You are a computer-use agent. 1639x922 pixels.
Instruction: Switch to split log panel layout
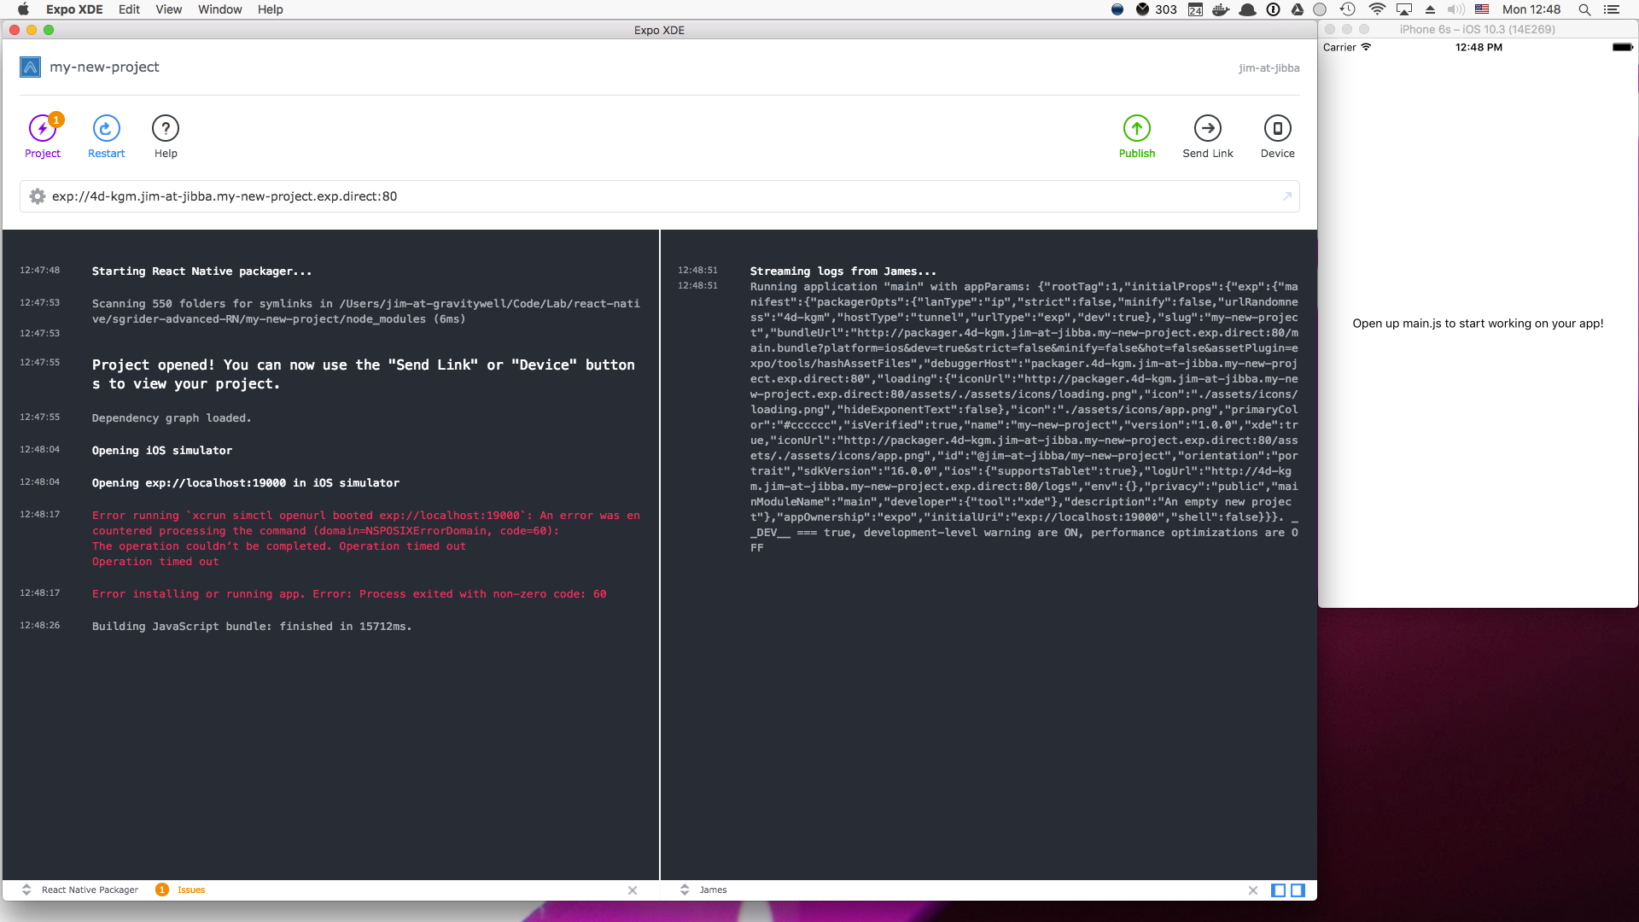[1298, 890]
